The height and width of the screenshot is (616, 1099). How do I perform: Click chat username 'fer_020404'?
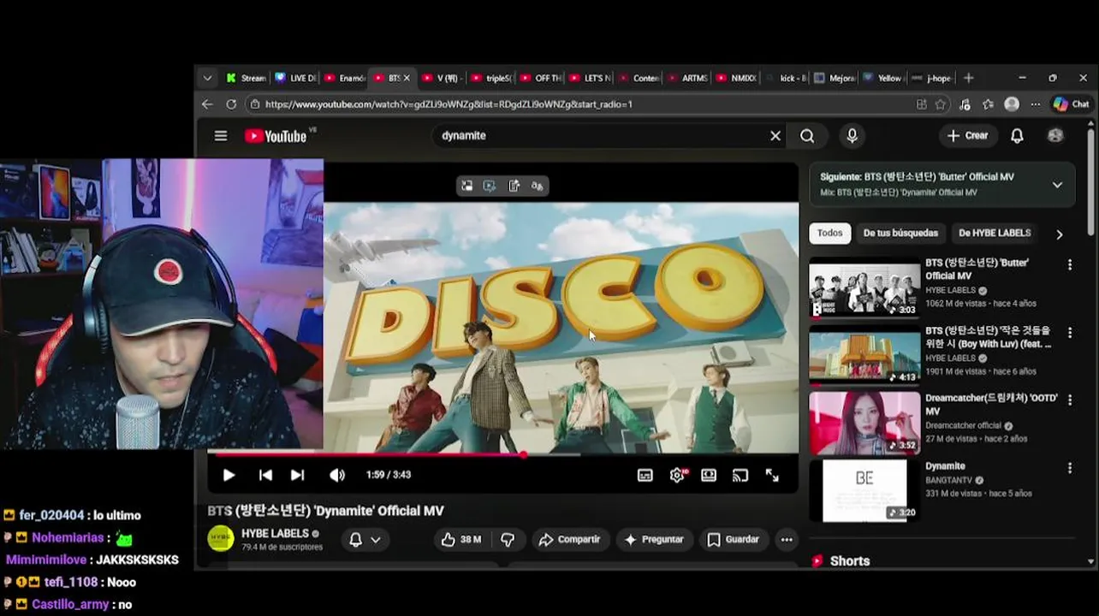(x=51, y=515)
